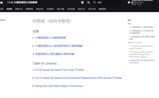Click the repository star count icon
The width and height of the screenshot is (159, 98).
[x=132, y=4]
